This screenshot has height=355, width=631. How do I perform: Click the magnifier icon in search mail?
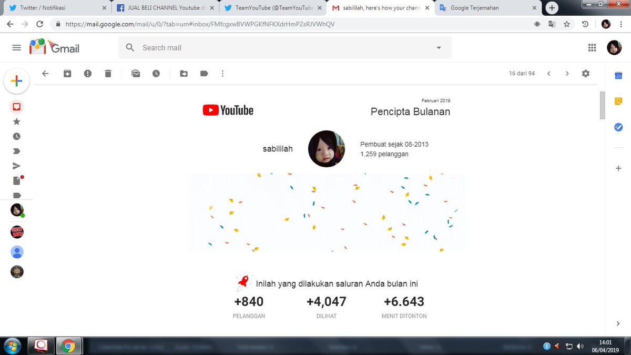pos(130,48)
